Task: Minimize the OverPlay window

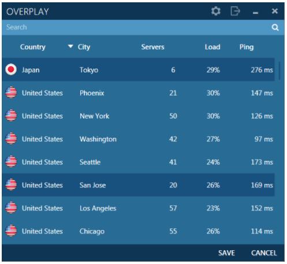Action: 255,13
